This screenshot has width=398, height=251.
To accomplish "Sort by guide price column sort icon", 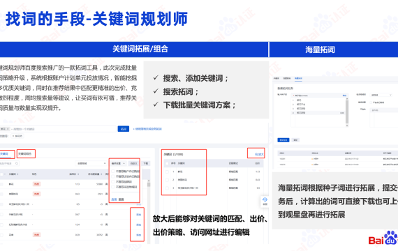I will tap(78, 174).
